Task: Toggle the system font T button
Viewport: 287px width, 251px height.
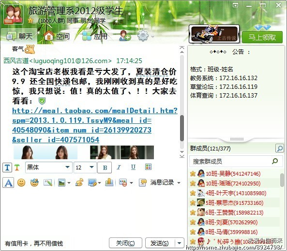Action: coord(7,167)
